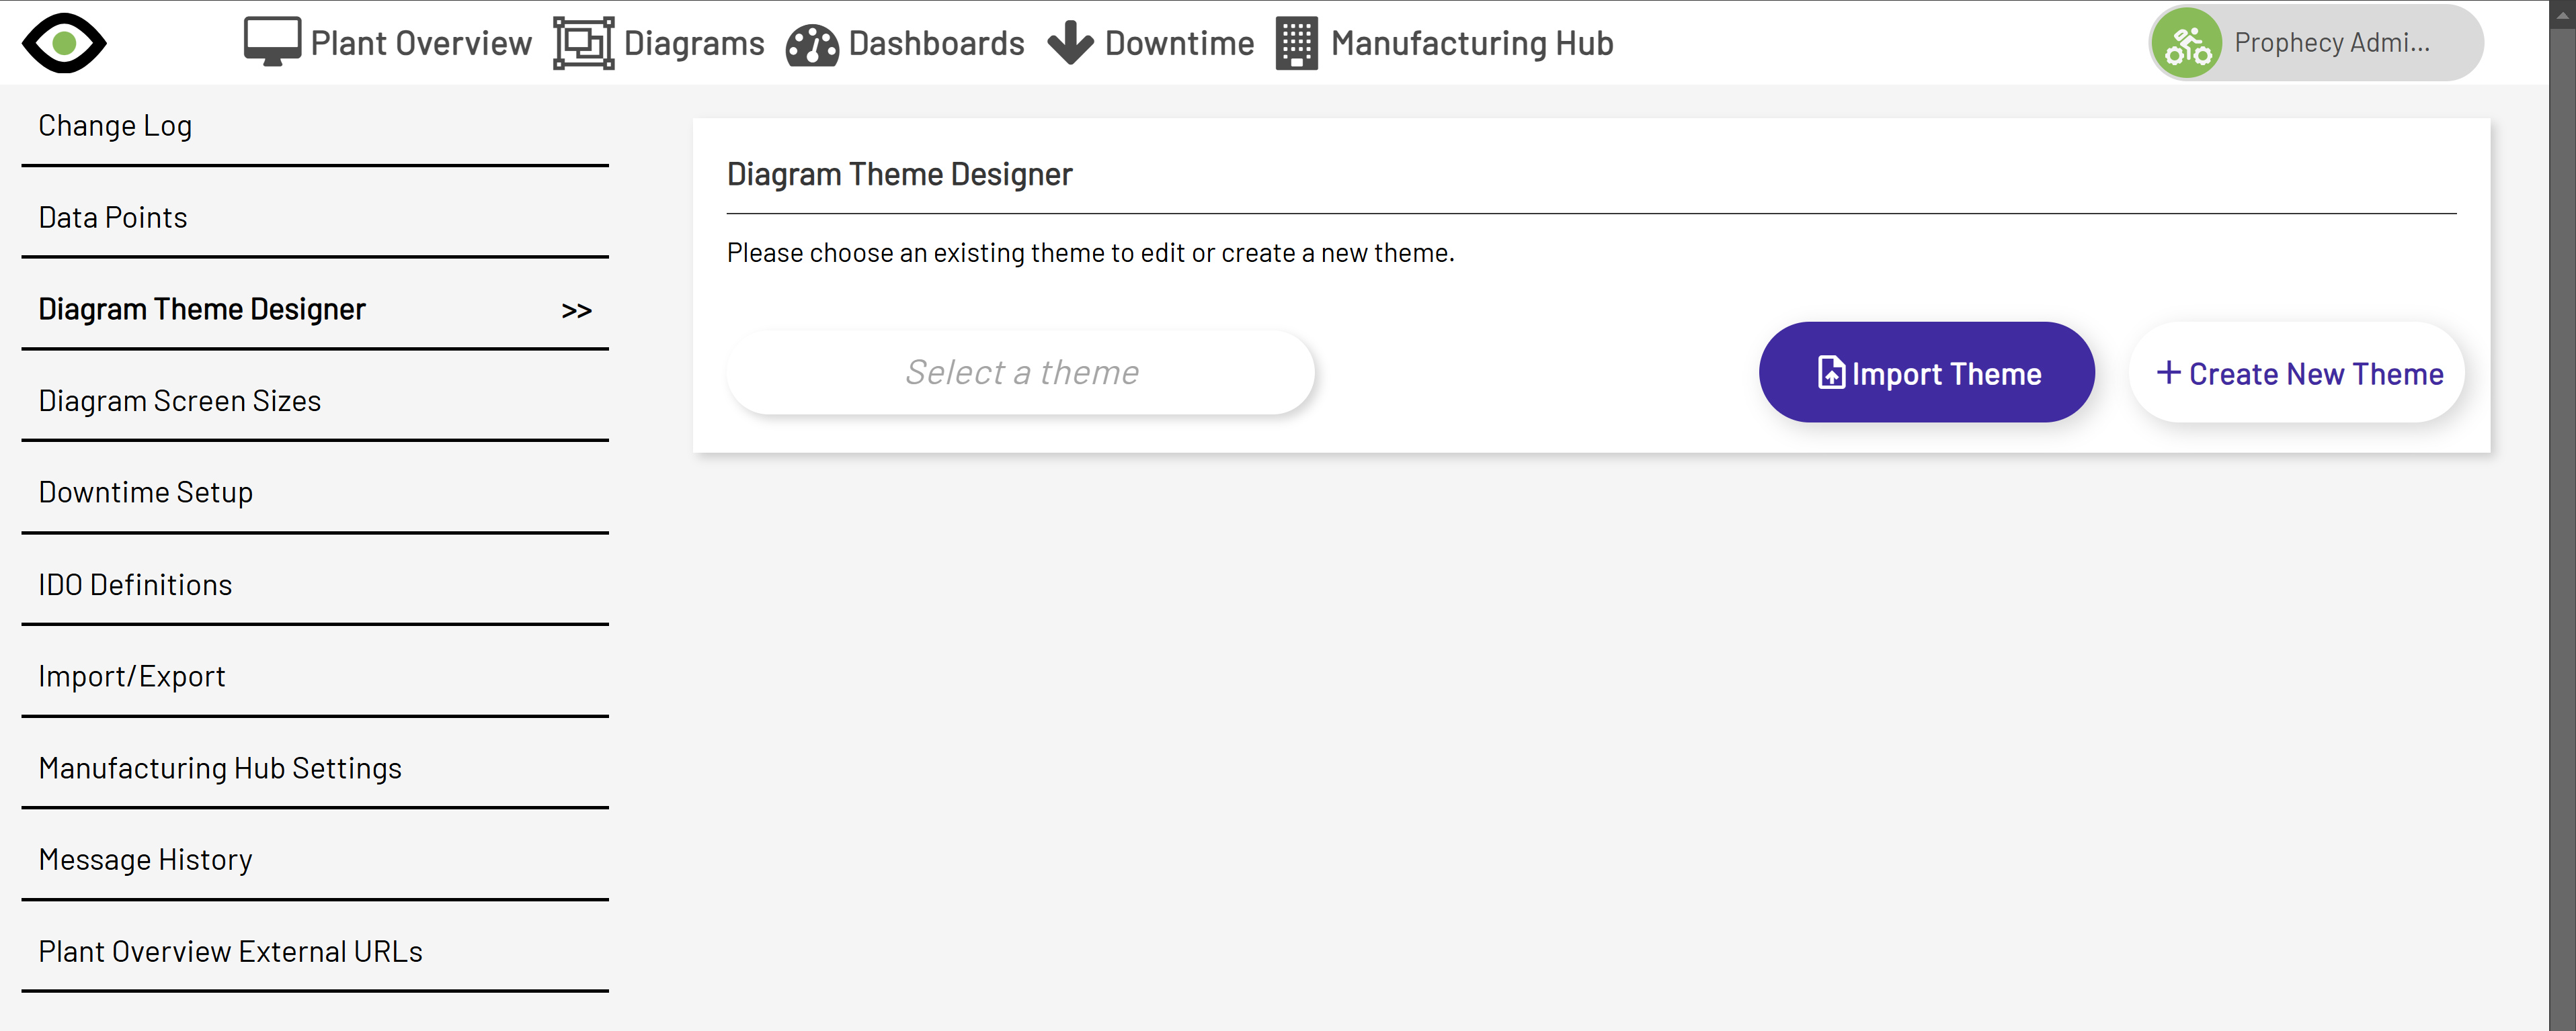Image resolution: width=2576 pixels, height=1031 pixels.
Task: Create a new theme with Create New Theme
Action: [2296, 373]
